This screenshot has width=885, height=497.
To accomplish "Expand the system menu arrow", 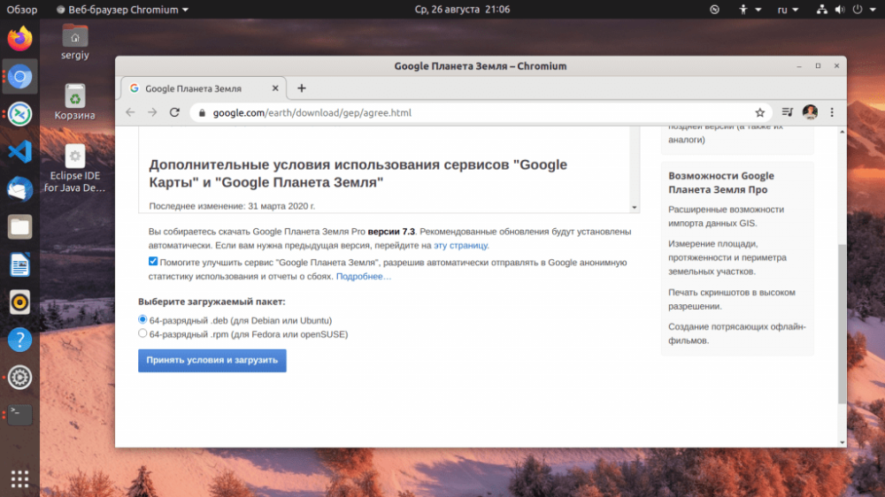I will (873, 10).
